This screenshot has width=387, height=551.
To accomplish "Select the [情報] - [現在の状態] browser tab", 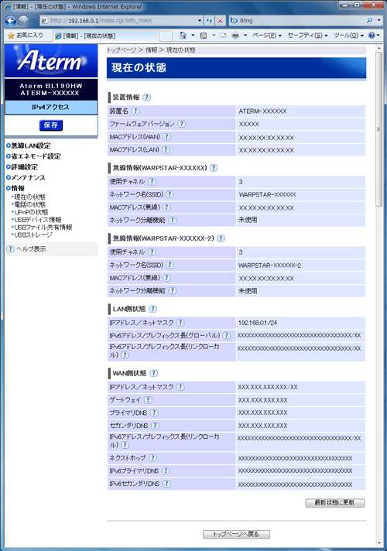I will (105, 36).
